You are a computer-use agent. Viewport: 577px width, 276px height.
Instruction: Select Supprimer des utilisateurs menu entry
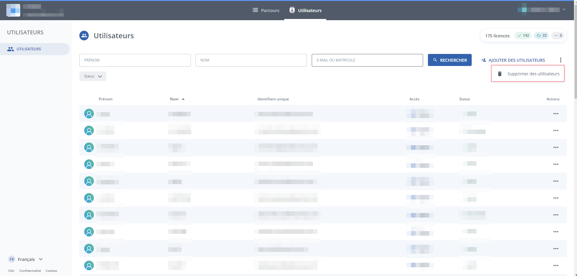pos(533,74)
